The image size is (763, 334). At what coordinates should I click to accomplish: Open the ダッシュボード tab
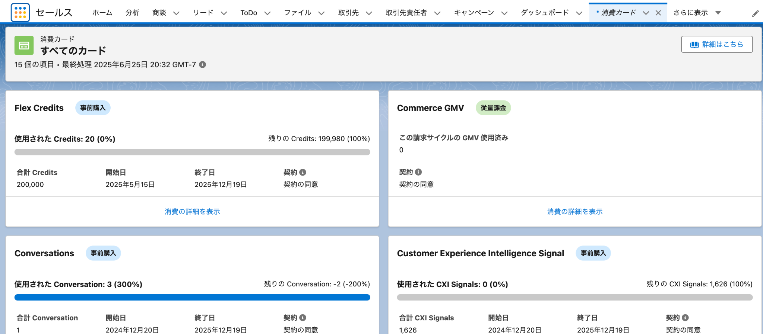545,13
